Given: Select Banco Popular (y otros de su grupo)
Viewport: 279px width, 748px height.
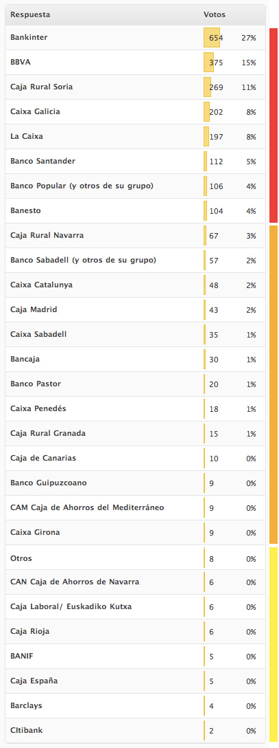Looking at the screenshot, I should coord(82,186).
